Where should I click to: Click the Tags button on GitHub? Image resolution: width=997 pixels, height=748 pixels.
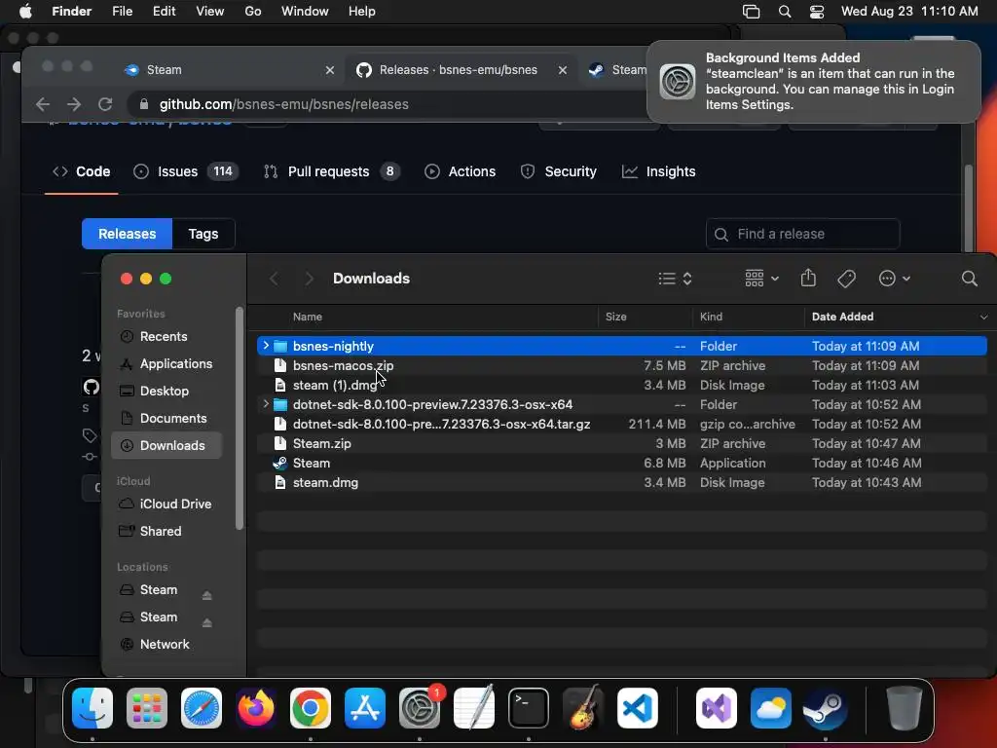pos(203,234)
